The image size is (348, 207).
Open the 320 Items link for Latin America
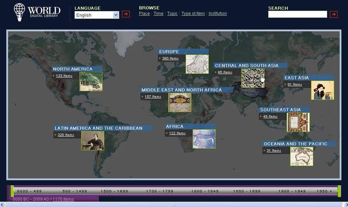tap(66, 135)
